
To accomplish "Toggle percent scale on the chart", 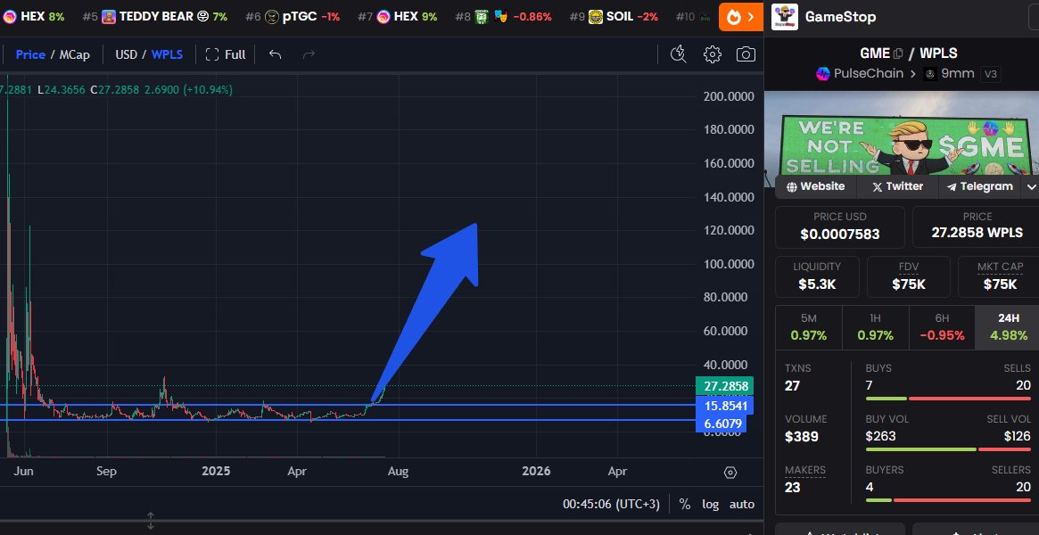I will [x=685, y=504].
